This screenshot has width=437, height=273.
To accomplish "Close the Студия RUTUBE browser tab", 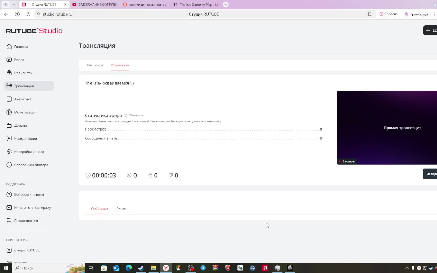I will [x=65, y=4].
